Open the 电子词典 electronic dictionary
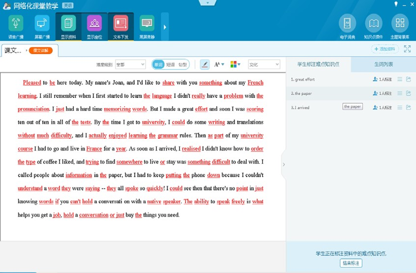 pyautogui.click(x=347, y=23)
